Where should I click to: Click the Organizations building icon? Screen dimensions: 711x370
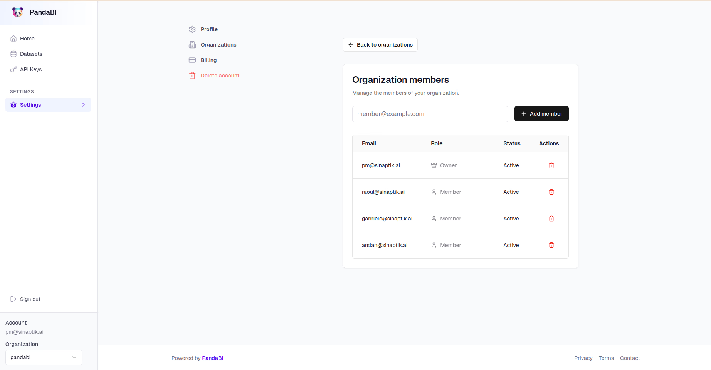tap(192, 45)
